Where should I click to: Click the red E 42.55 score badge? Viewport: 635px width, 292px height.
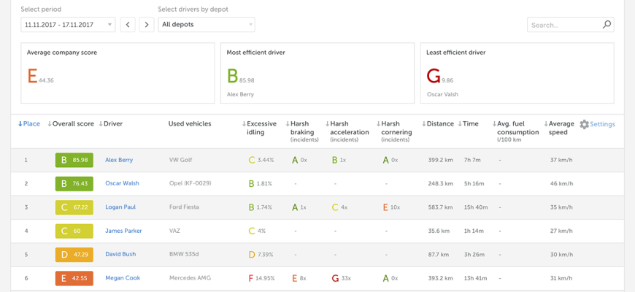pos(74,278)
